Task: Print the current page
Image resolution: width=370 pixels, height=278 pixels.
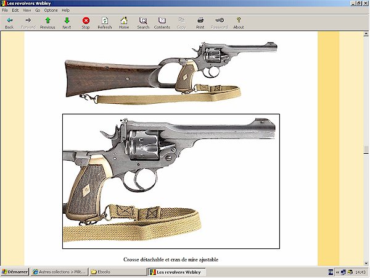Action: pyautogui.click(x=200, y=20)
